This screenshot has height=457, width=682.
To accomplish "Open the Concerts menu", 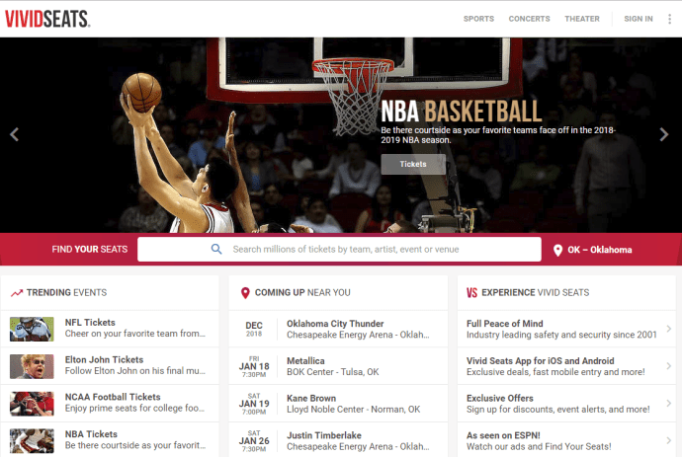I will [x=530, y=19].
